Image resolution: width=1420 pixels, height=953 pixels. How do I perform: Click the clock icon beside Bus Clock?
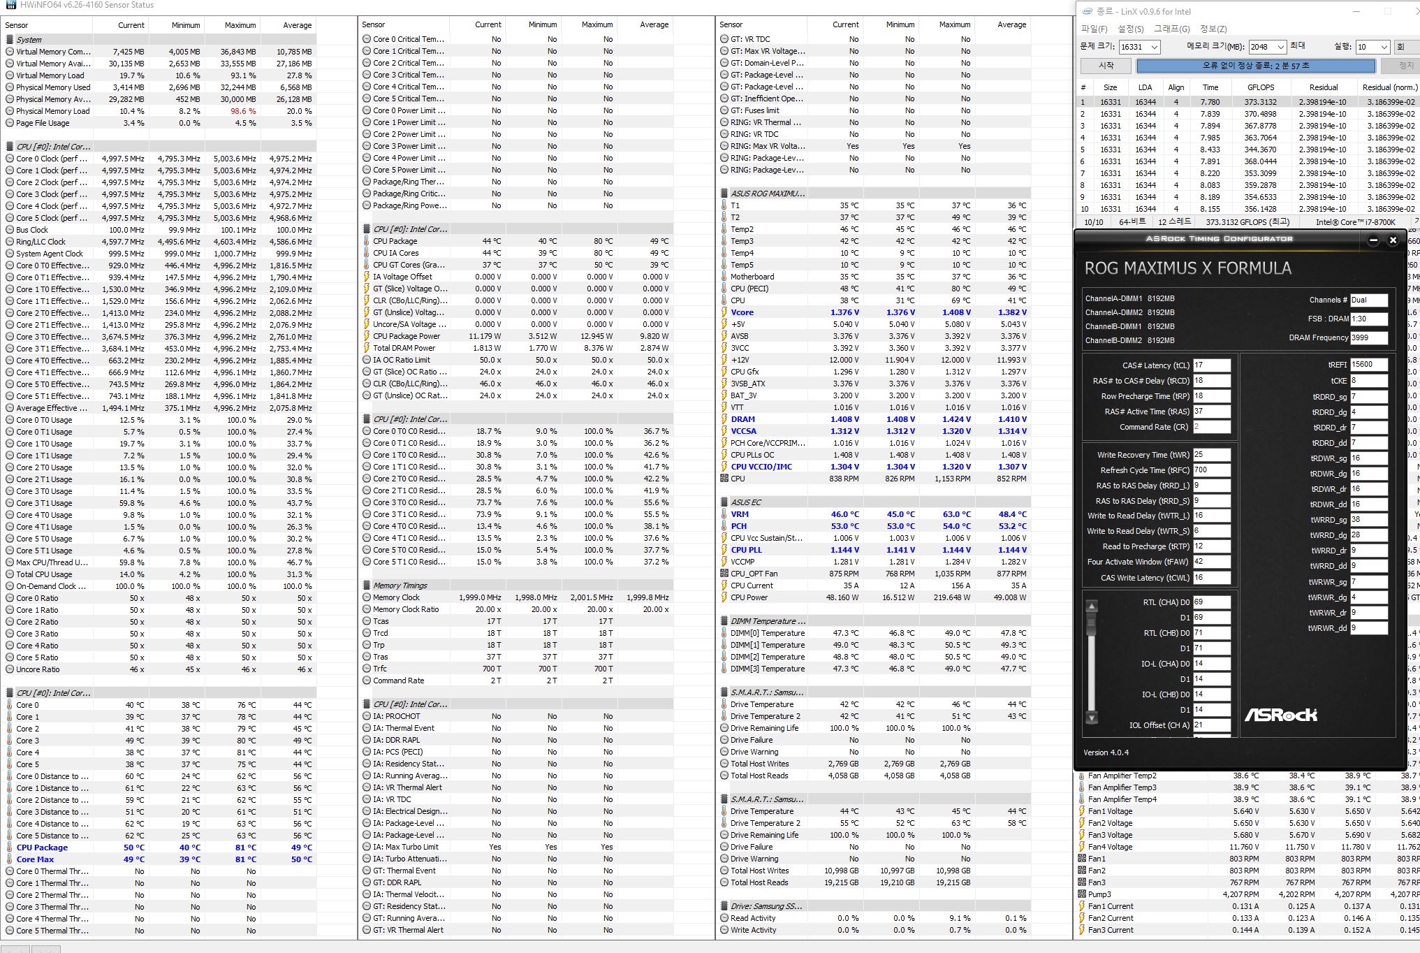click(x=10, y=230)
